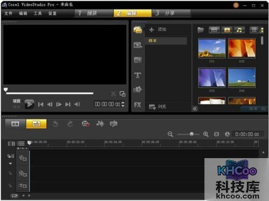Open the 文件 menu
This screenshot has height=201, width=269.
[x=9, y=13]
